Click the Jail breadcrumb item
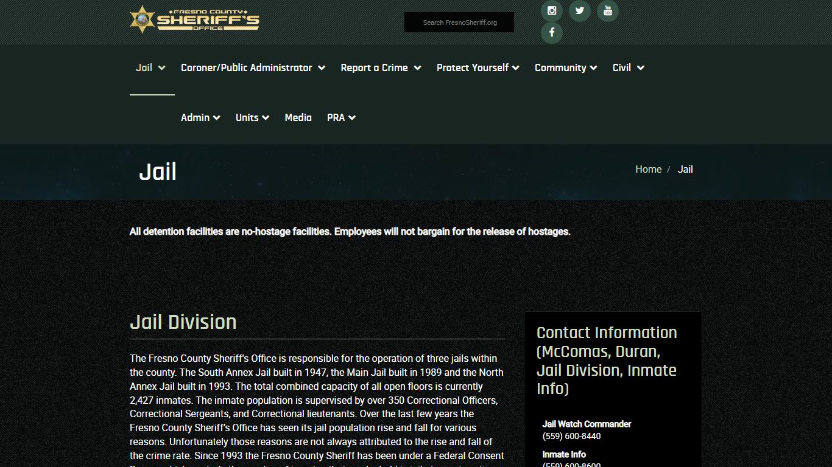Image resolution: width=832 pixels, height=467 pixels. [x=685, y=170]
